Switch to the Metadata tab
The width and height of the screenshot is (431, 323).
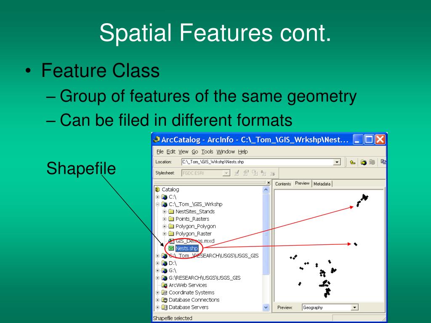point(322,184)
